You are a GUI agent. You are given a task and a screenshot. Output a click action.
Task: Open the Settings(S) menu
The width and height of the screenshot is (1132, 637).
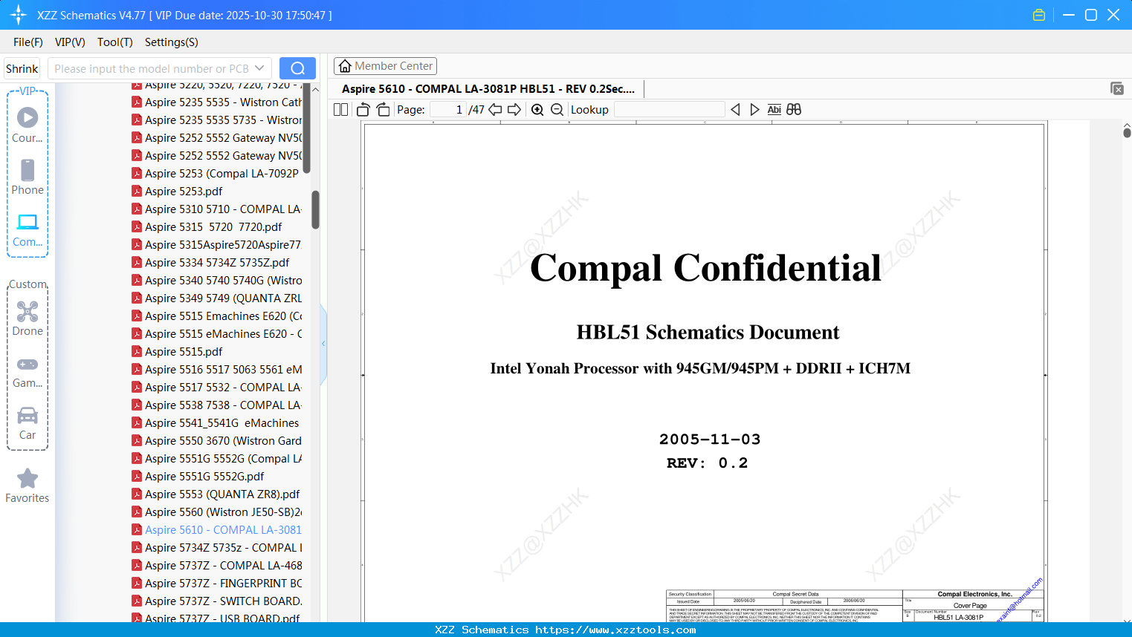click(x=172, y=42)
